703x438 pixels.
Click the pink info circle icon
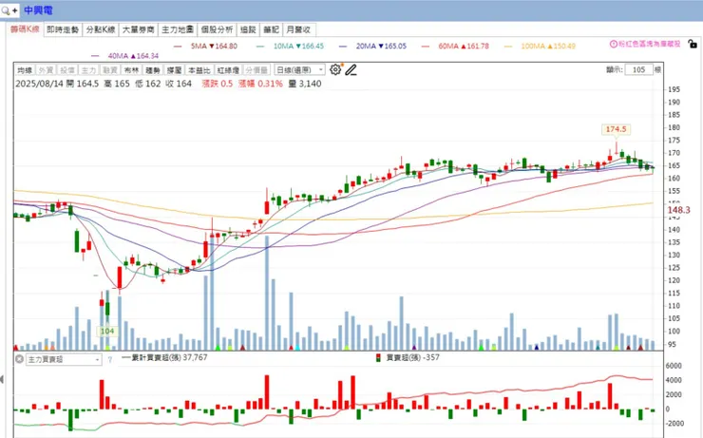614,44
